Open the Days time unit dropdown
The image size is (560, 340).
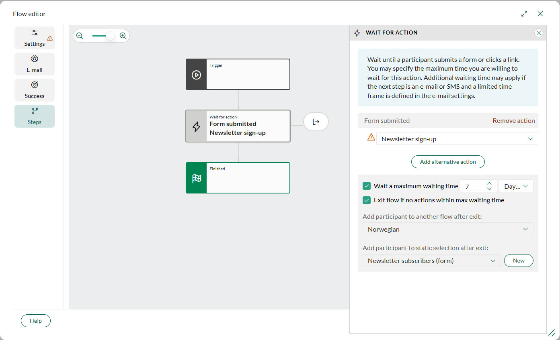click(x=516, y=186)
